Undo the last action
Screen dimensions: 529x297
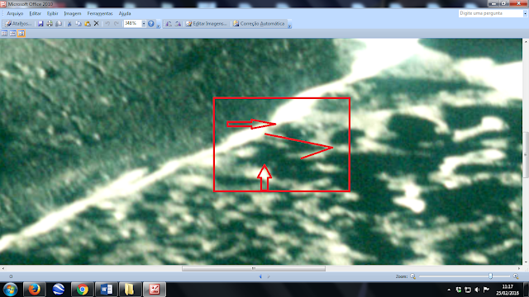(107, 24)
